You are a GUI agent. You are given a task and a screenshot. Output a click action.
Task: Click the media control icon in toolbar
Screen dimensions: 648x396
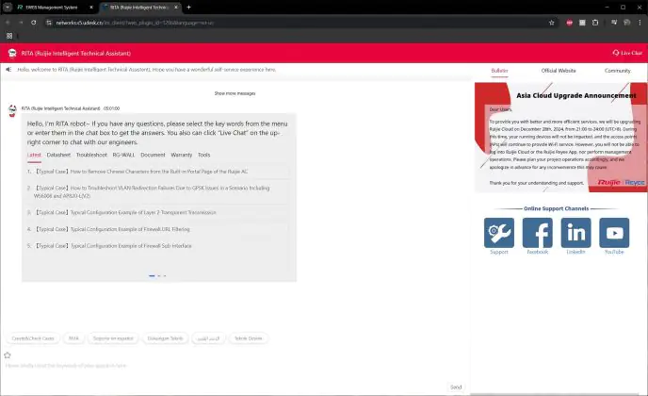(x=614, y=23)
